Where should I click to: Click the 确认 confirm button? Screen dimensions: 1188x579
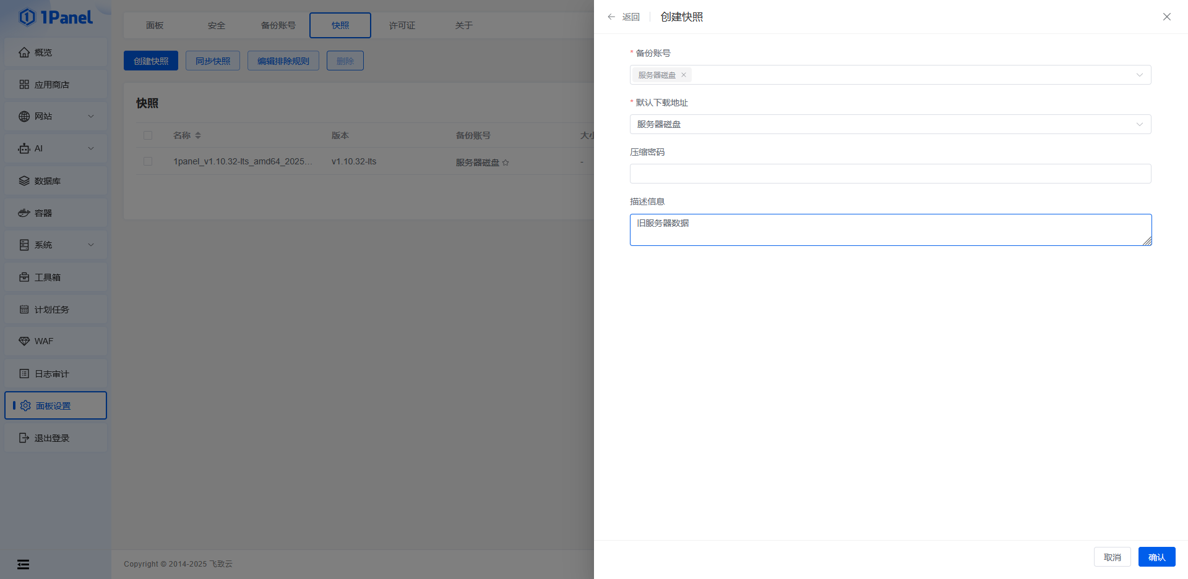pyautogui.click(x=1156, y=557)
